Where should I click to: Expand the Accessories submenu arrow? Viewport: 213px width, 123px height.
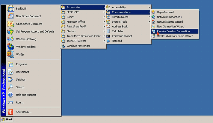coord(104,7)
